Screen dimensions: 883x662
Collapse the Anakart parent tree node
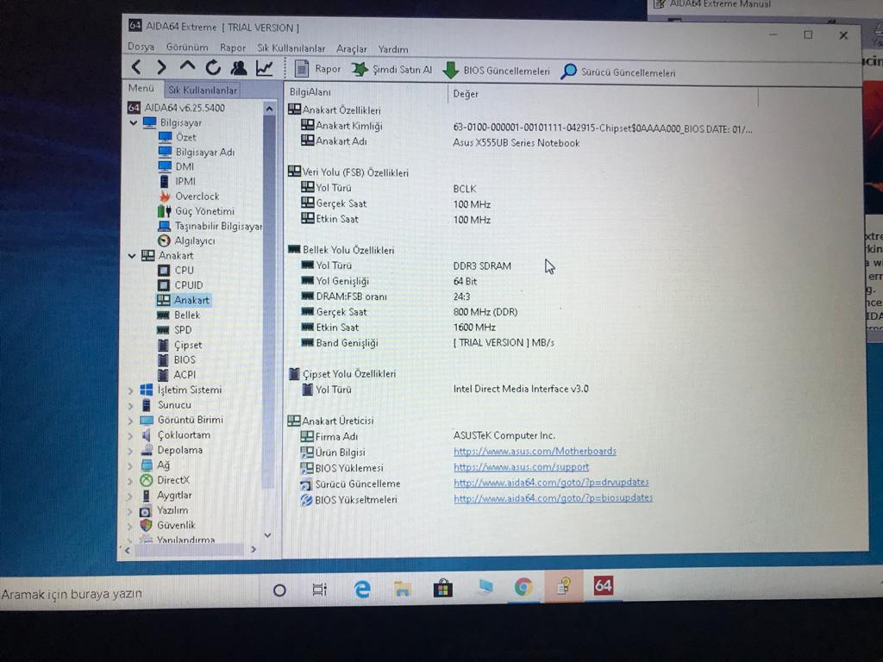pos(132,255)
